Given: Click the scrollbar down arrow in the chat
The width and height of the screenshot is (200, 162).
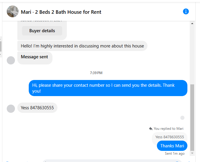Looking at the screenshot, I should click(192, 153).
